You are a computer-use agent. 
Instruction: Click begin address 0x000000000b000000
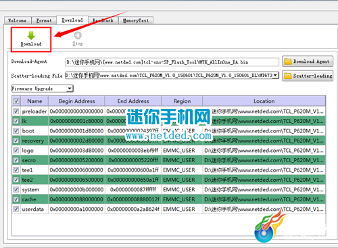76,190
